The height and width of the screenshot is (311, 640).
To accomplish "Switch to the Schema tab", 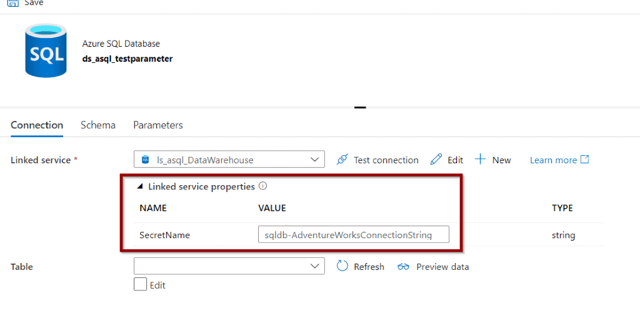I will tap(98, 125).
